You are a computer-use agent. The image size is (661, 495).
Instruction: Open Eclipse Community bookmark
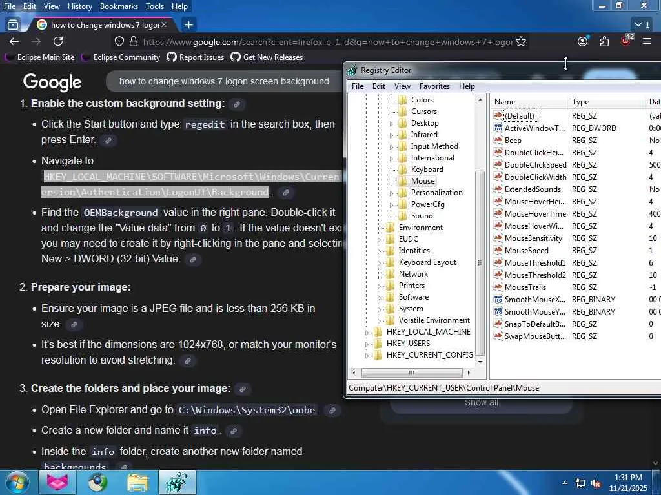(121, 57)
